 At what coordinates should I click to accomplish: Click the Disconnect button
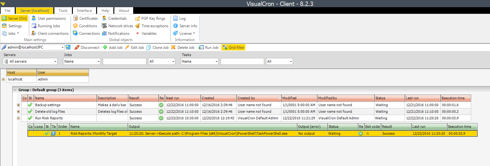(x=87, y=48)
